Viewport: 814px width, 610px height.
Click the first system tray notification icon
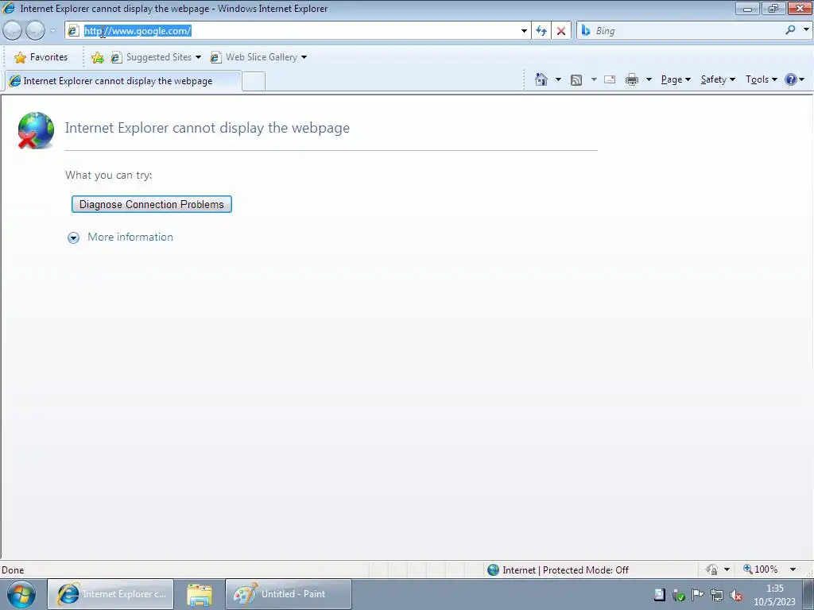pyautogui.click(x=659, y=595)
